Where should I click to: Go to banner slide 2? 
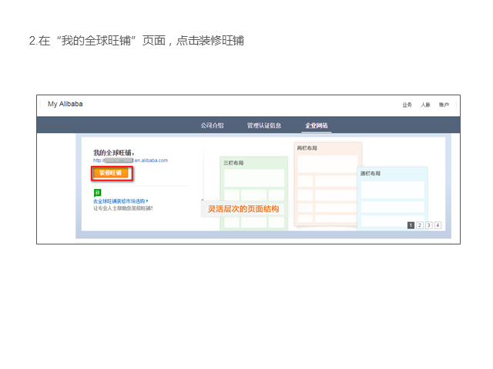point(420,225)
